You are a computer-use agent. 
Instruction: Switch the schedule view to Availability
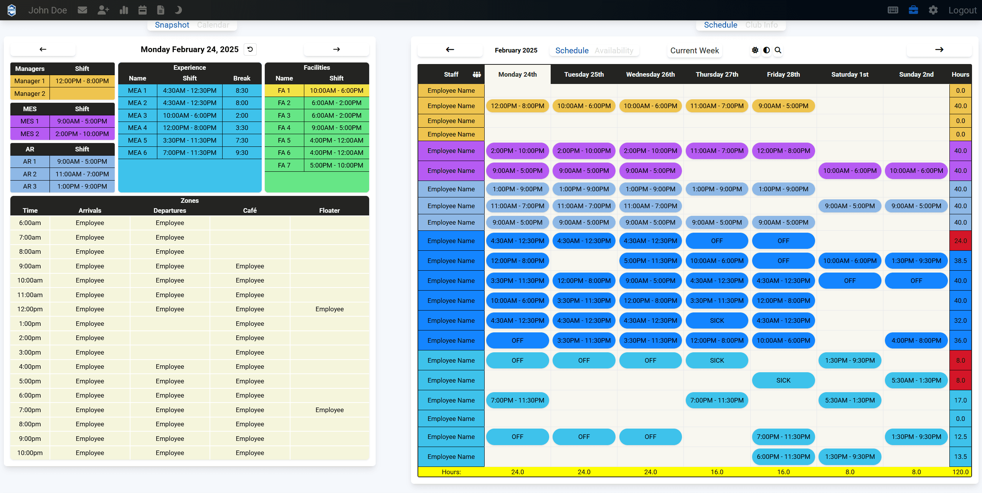click(x=614, y=50)
